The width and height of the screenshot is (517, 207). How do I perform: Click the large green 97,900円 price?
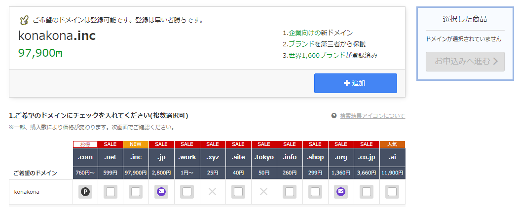coord(40,53)
